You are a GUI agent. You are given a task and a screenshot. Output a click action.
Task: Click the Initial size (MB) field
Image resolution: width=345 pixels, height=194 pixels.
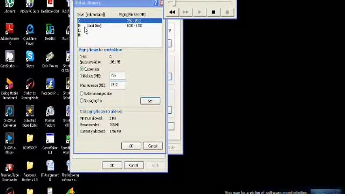118,75
